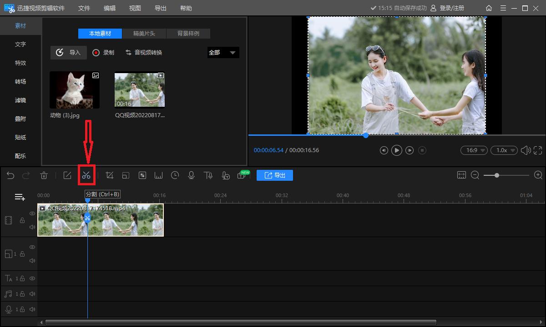The image size is (546, 327).
Task: Enter fullscreen preview mode
Action: coord(538,150)
